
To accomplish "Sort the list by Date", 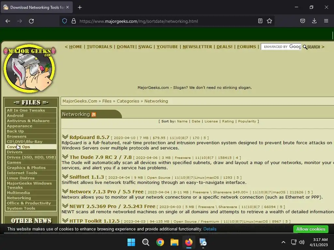I will tap(196, 121).
